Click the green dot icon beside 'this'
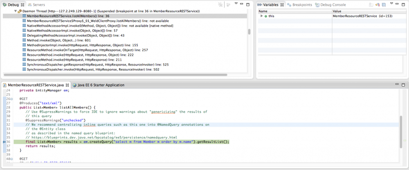Screen dimensions: 409x170 265,16
